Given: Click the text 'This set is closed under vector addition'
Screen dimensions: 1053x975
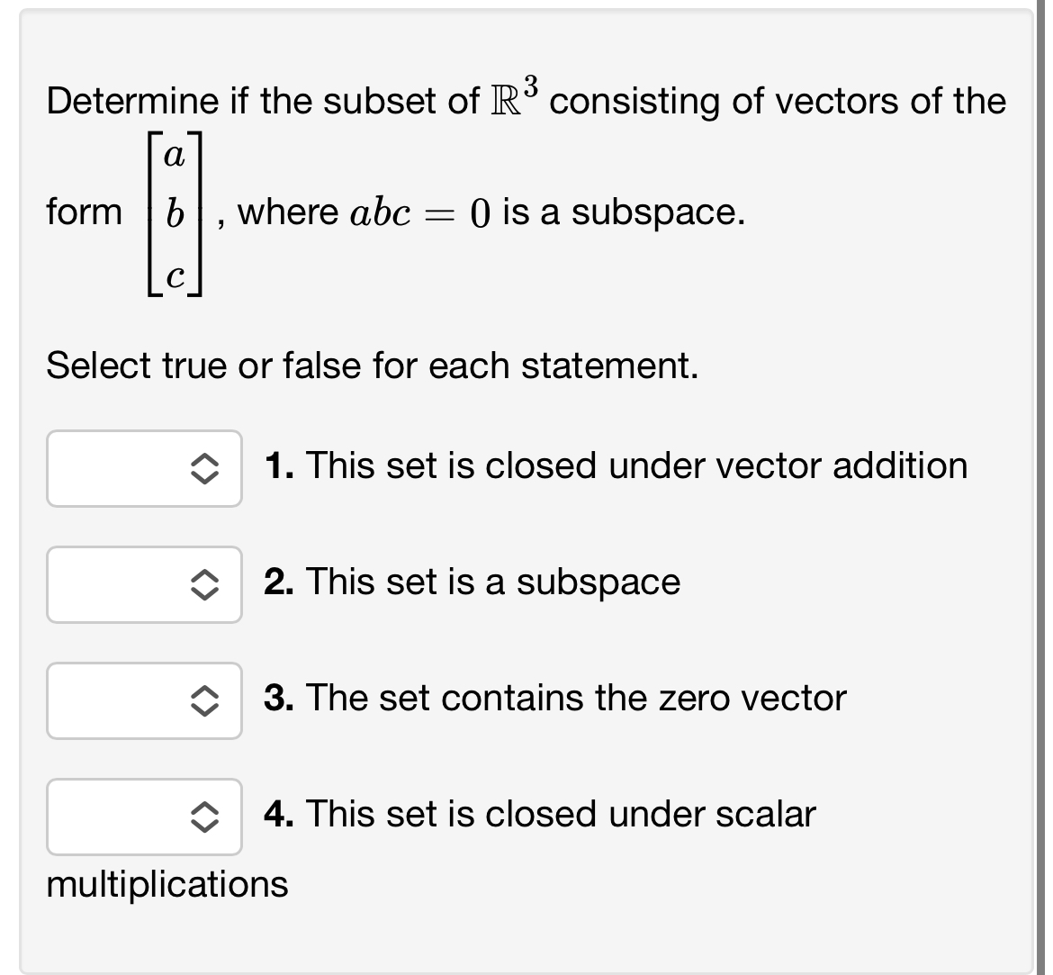Looking at the screenshot, I should (636, 466).
